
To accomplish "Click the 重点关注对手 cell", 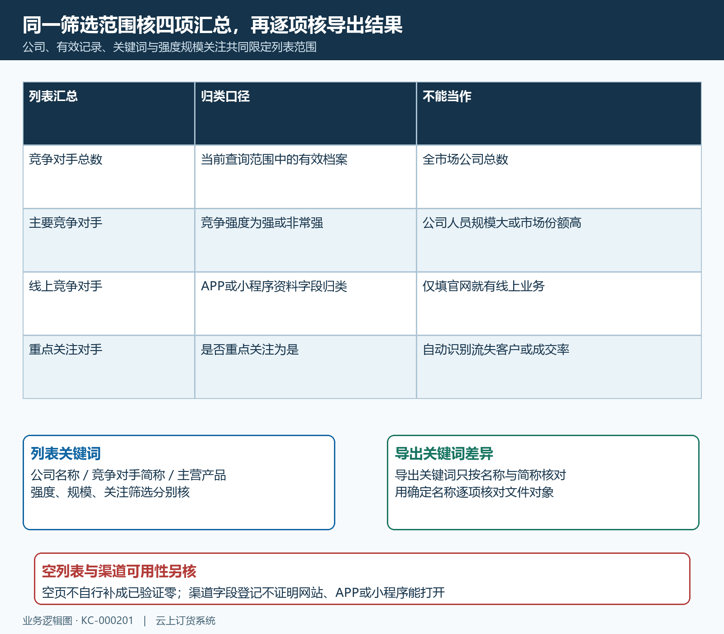I will point(109,367).
